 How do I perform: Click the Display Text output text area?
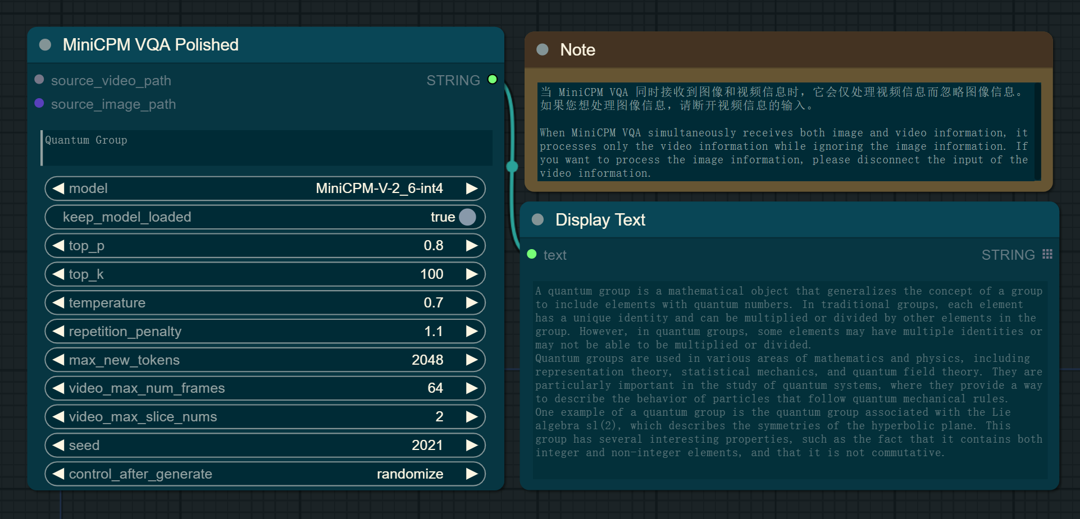[x=790, y=380]
